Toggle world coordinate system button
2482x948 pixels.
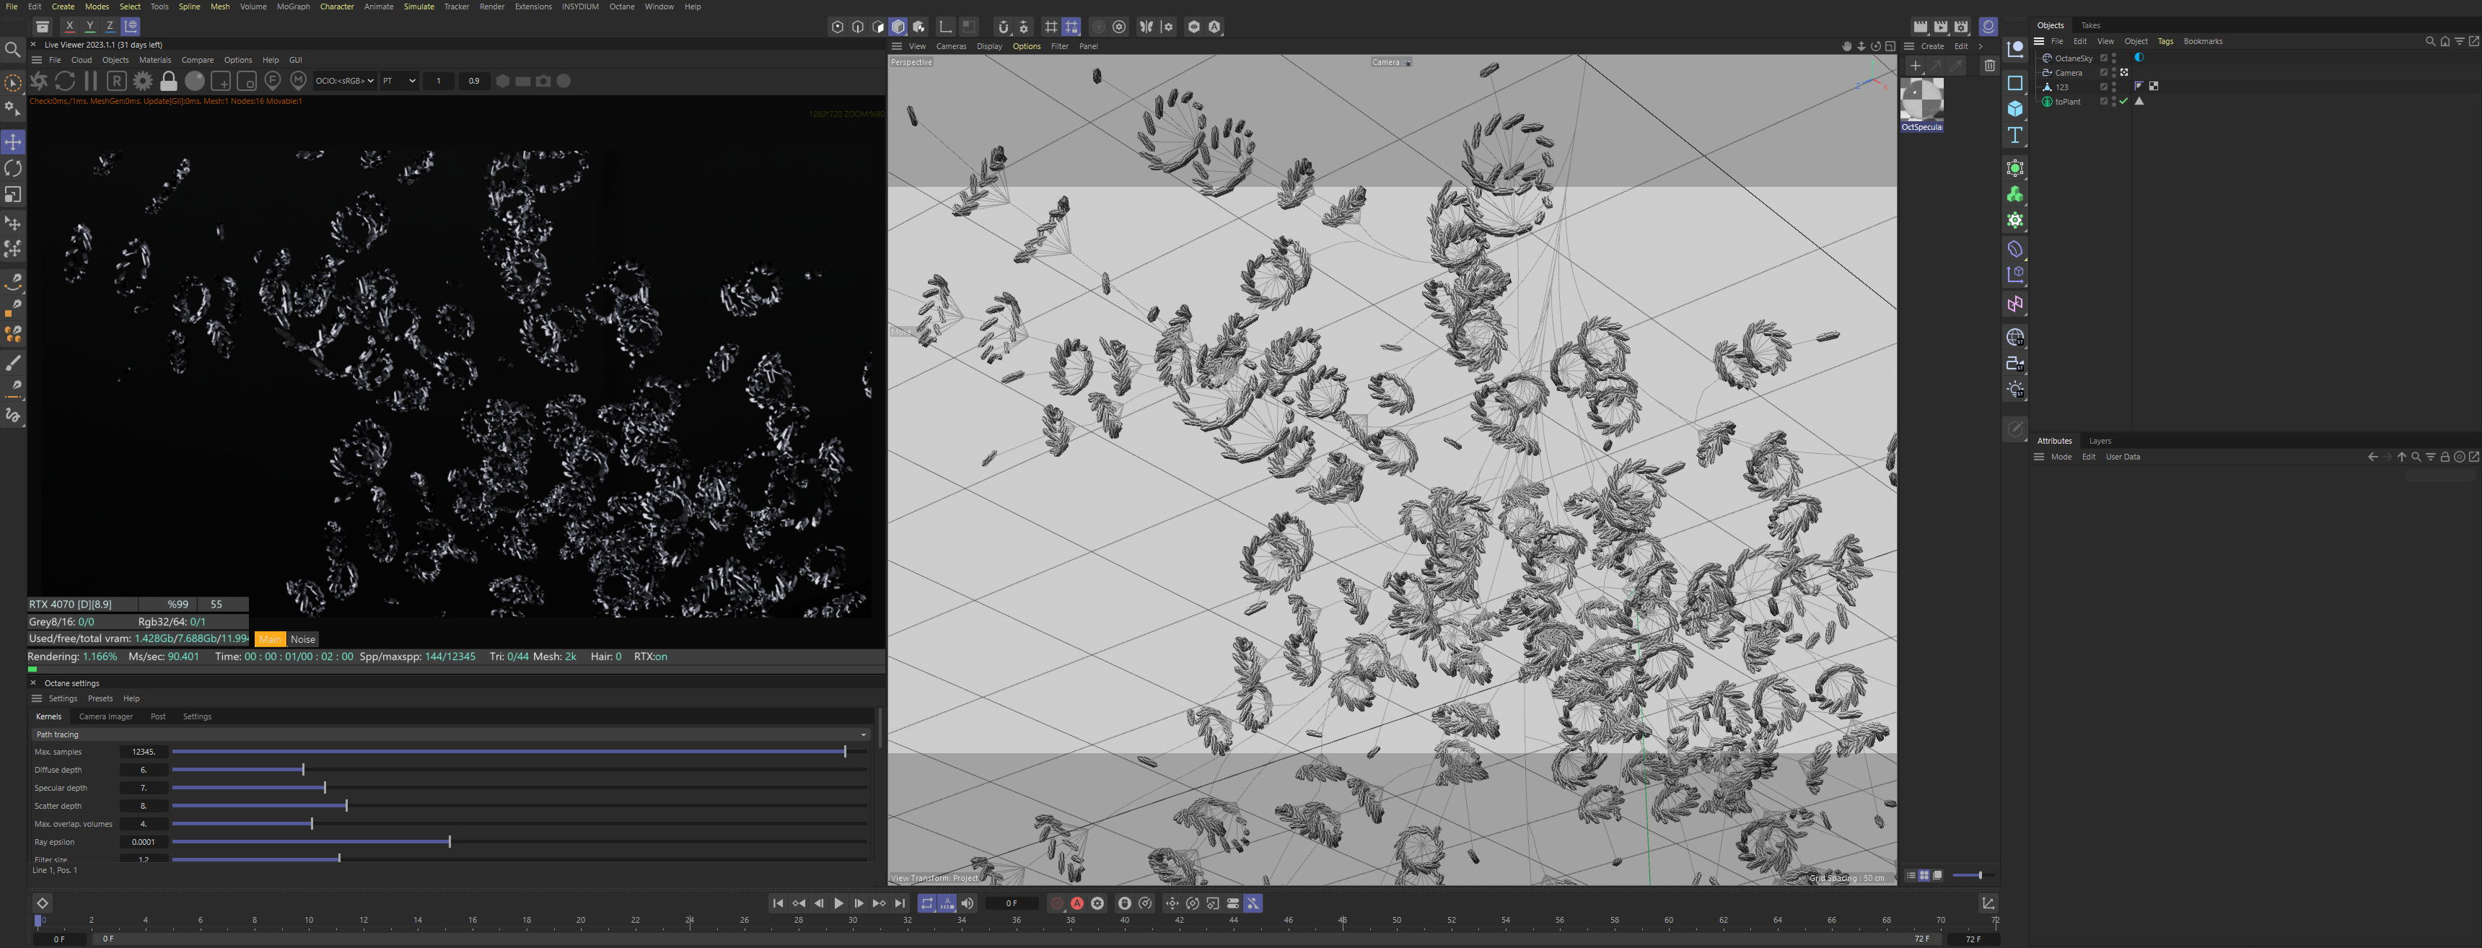131,26
